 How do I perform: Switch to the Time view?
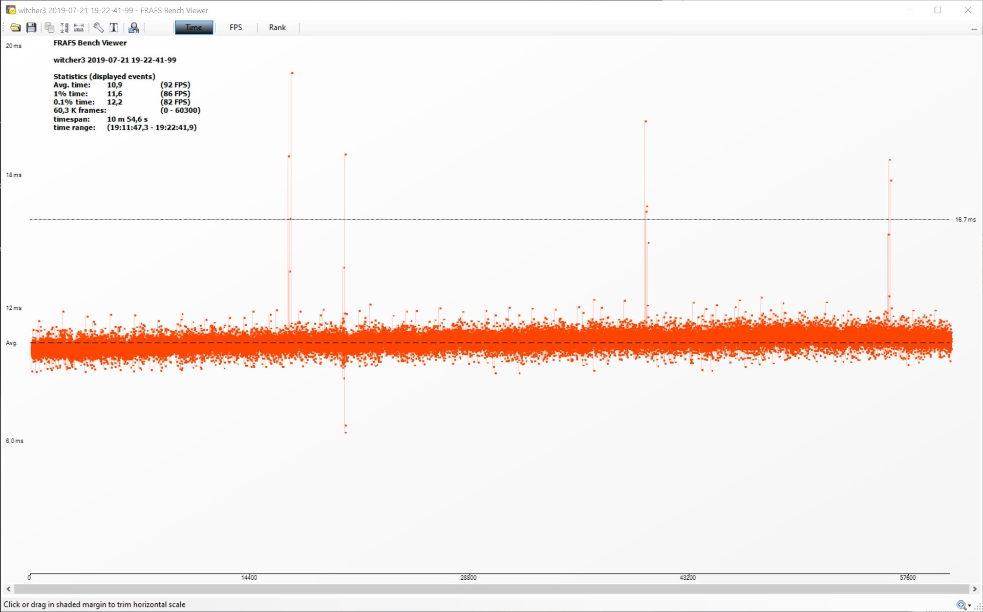[194, 28]
